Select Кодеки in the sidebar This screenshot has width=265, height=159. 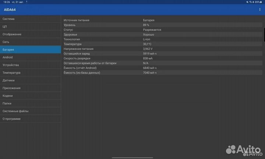coord(31,96)
